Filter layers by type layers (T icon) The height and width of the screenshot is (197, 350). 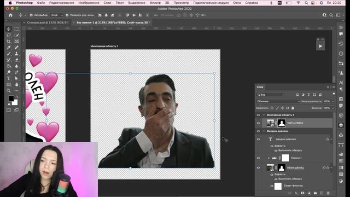point(308,95)
